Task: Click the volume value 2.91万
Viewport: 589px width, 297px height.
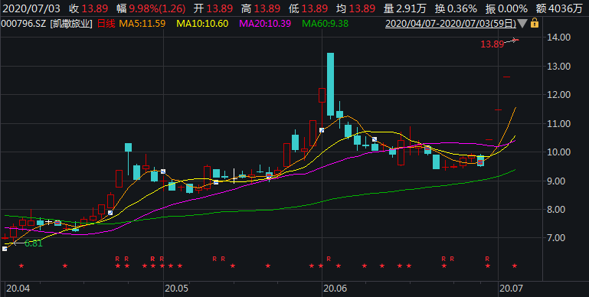Action: [411, 8]
